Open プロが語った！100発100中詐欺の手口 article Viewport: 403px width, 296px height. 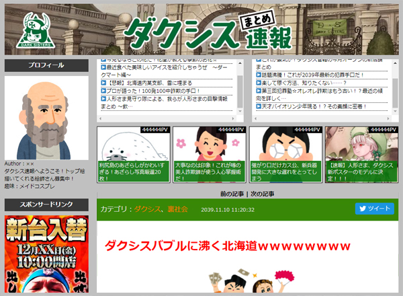tap(153, 91)
